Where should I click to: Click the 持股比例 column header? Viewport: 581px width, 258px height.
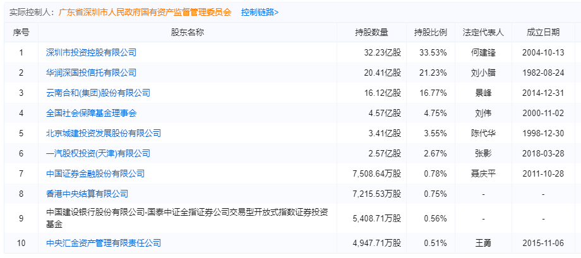(x=431, y=32)
